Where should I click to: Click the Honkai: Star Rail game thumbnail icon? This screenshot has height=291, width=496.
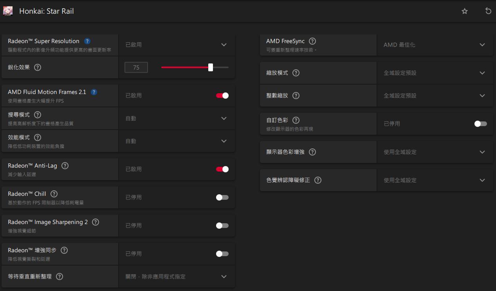(x=8, y=11)
